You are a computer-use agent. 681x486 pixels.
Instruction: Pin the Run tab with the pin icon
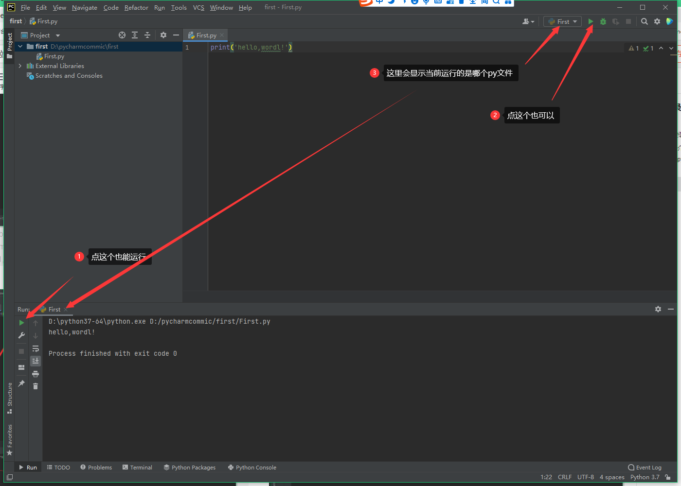[x=21, y=383]
